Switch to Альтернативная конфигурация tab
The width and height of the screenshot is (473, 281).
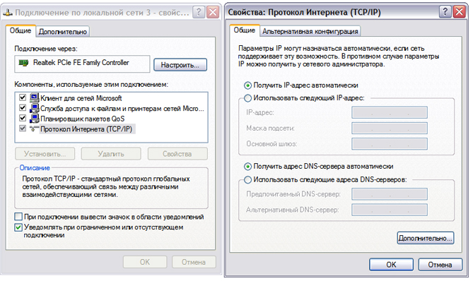click(x=310, y=31)
